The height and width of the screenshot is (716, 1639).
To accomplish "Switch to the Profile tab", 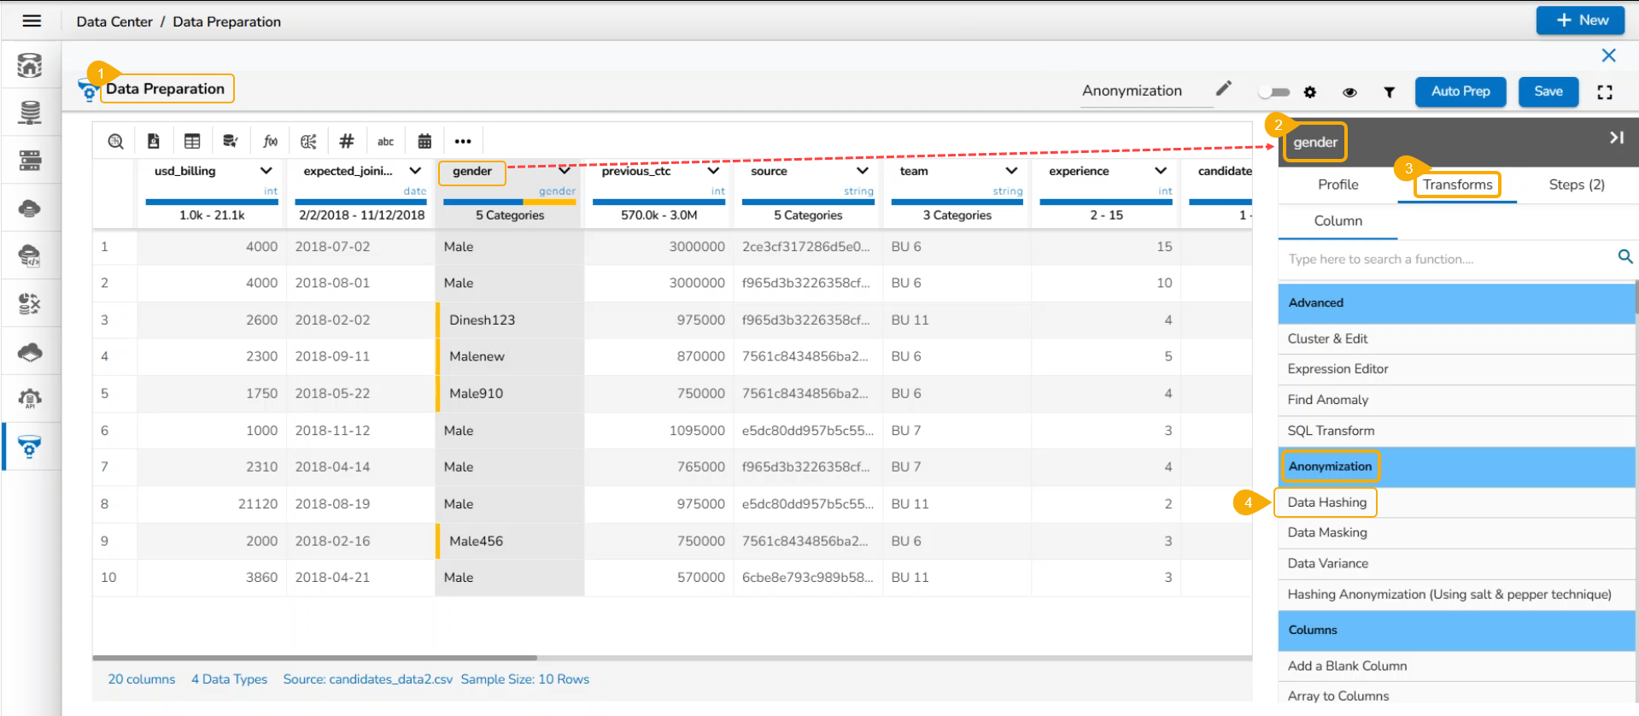I will pos(1338,185).
